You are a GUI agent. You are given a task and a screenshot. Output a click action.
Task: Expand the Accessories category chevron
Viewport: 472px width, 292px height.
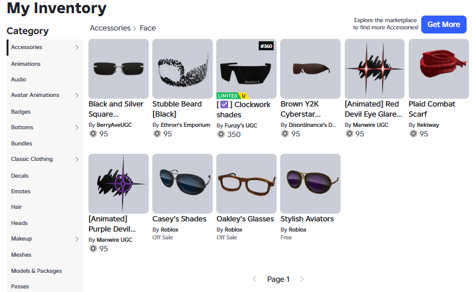point(77,47)
